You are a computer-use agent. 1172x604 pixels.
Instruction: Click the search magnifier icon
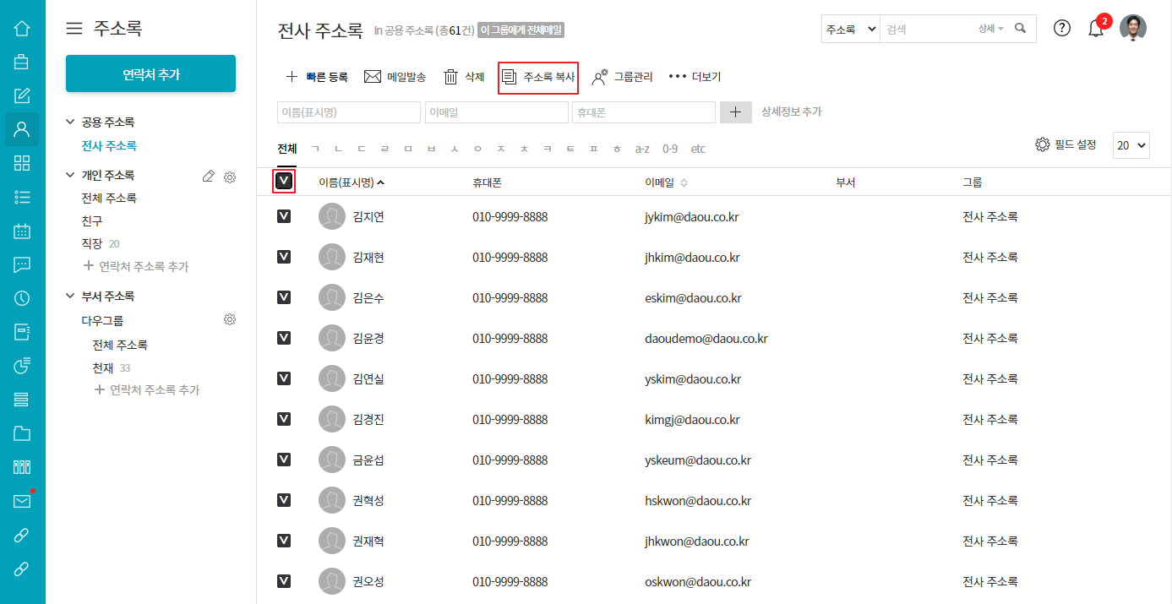(x=1021, y=29)
